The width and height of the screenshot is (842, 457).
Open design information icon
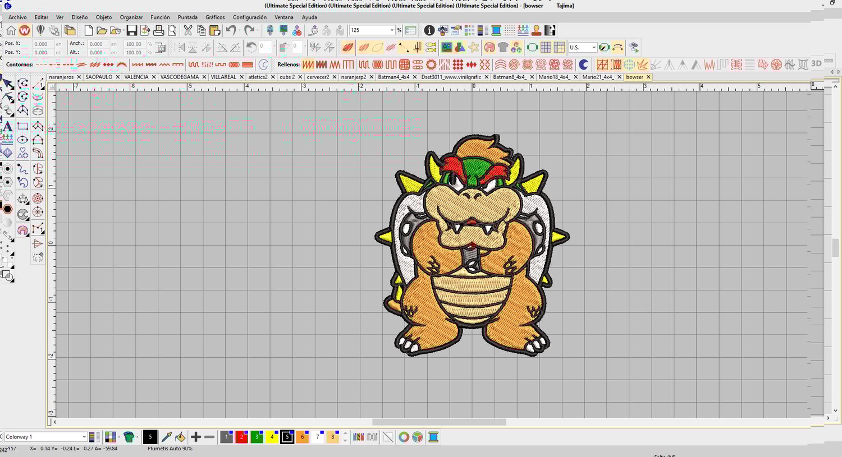(429, 30)
